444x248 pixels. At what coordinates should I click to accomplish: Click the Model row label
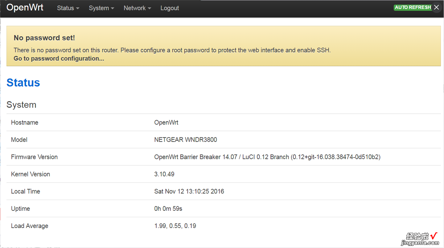click(19, 140)
